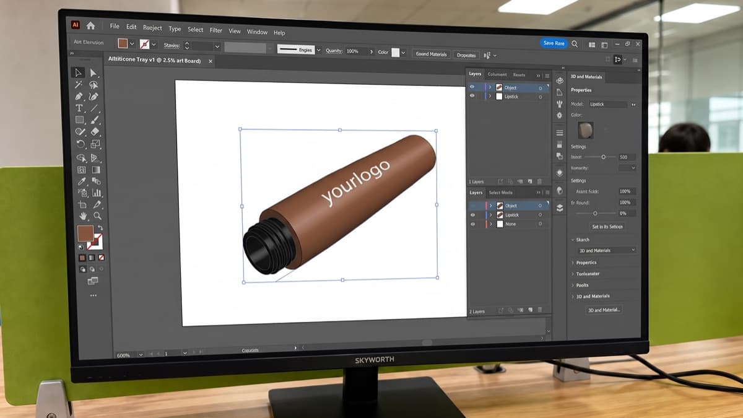Click the swap fill and stroke arrow
Viewport: 743px width, 418px height.
click(101, 228)
